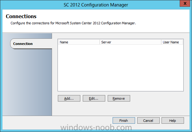Open the Edit... connection dialog

pos(94,98)
